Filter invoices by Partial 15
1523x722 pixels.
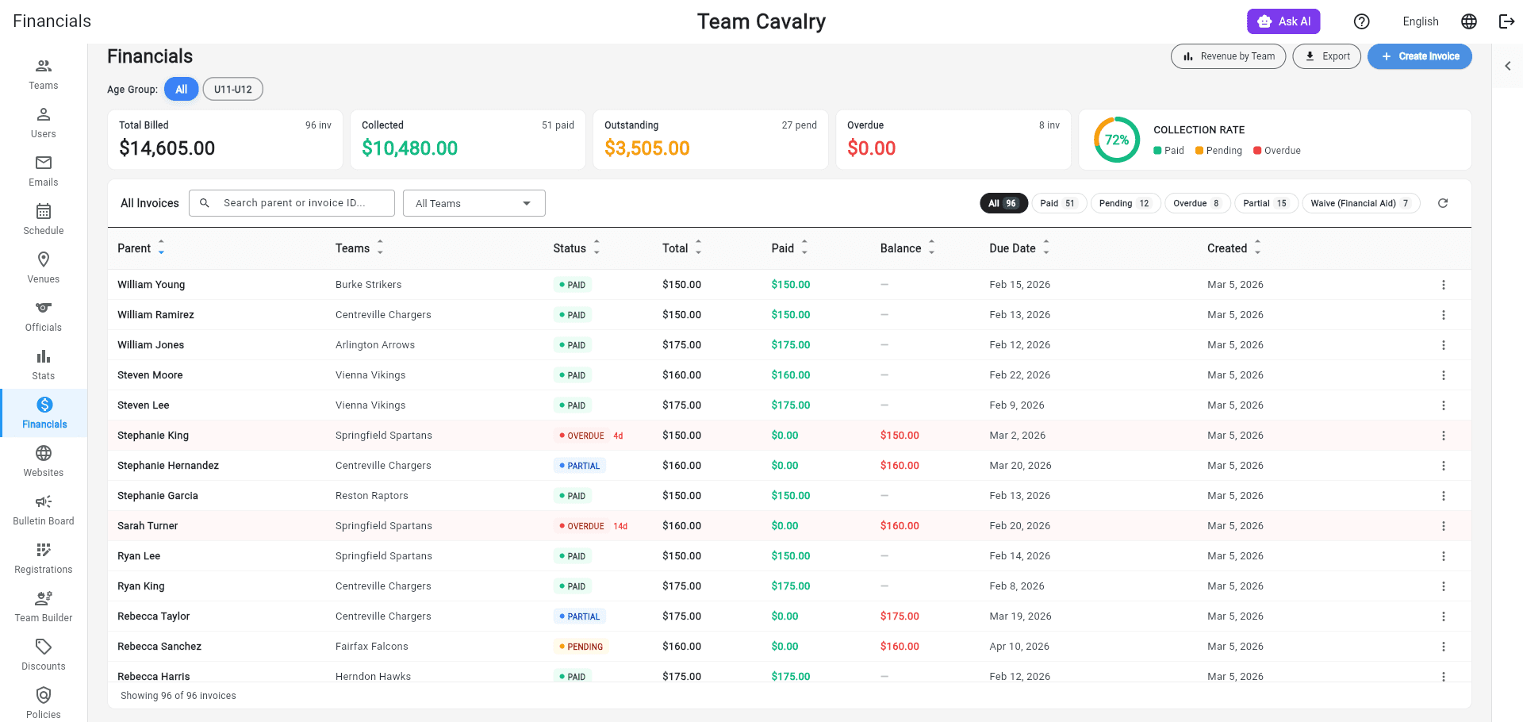click(x=1266, y=203)
